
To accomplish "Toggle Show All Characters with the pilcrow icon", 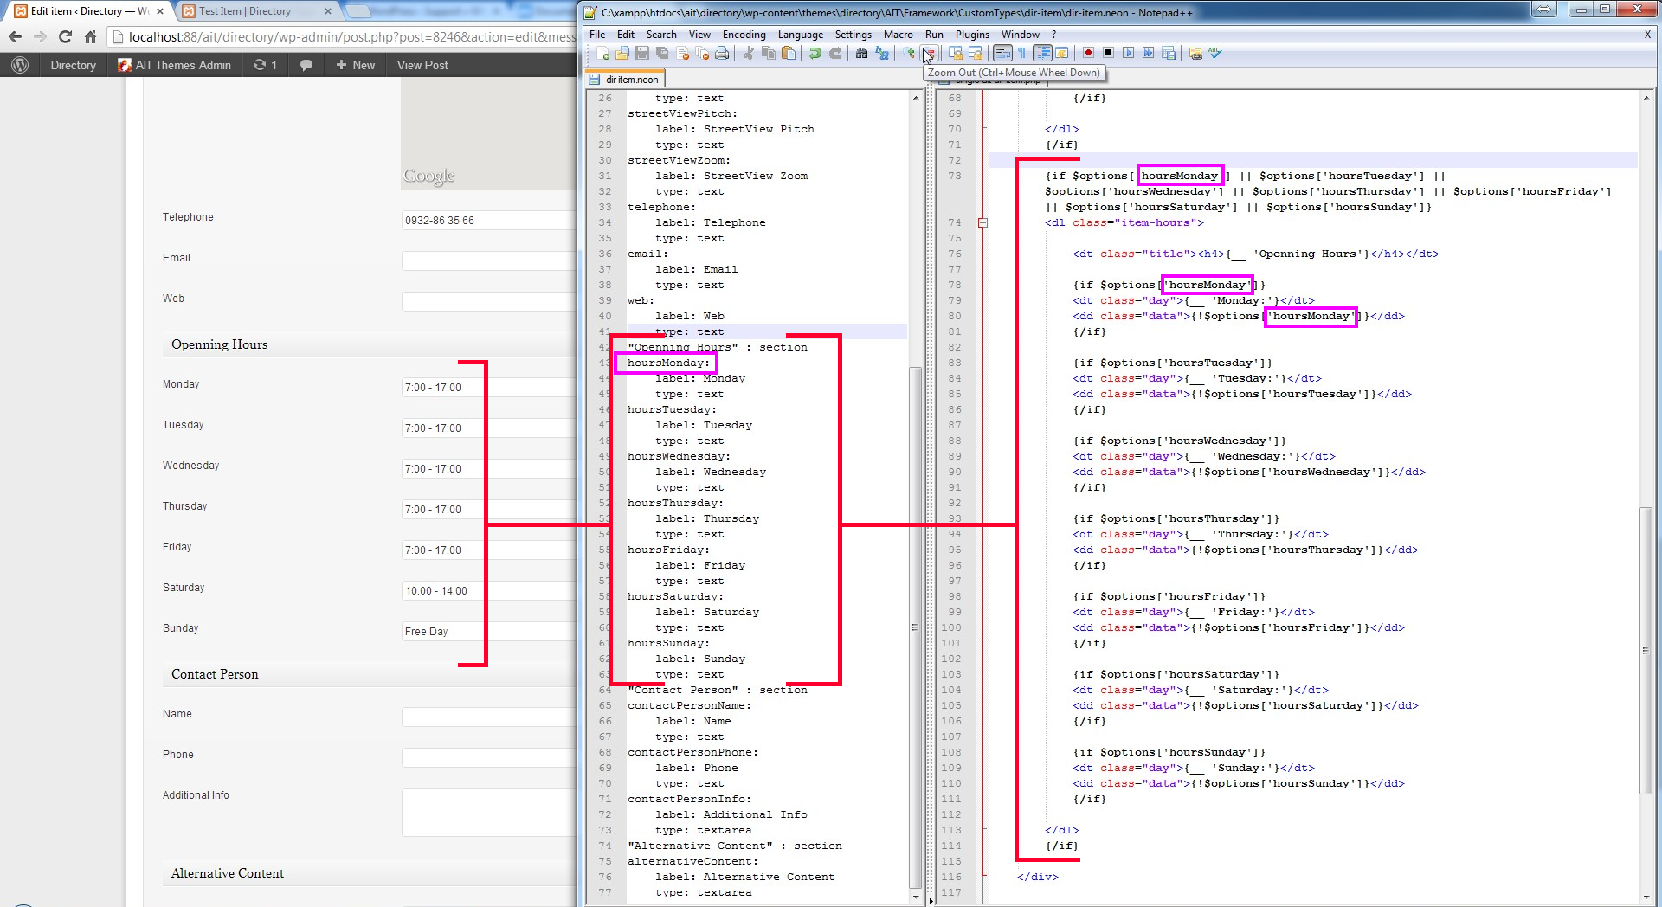I will 1022,53.
